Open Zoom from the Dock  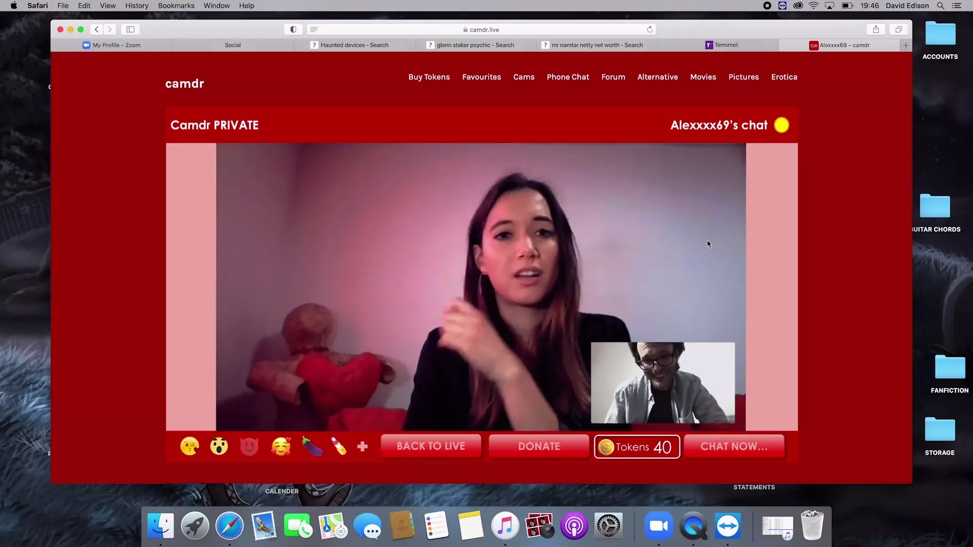pyautogui.click(x=659, y=526)
